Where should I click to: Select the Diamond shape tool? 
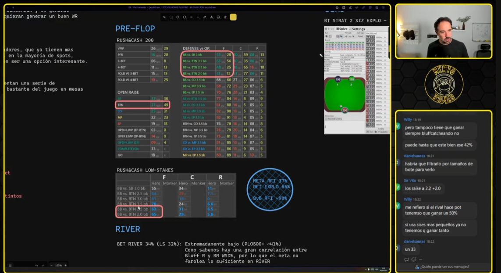click(x=178, y=17)
